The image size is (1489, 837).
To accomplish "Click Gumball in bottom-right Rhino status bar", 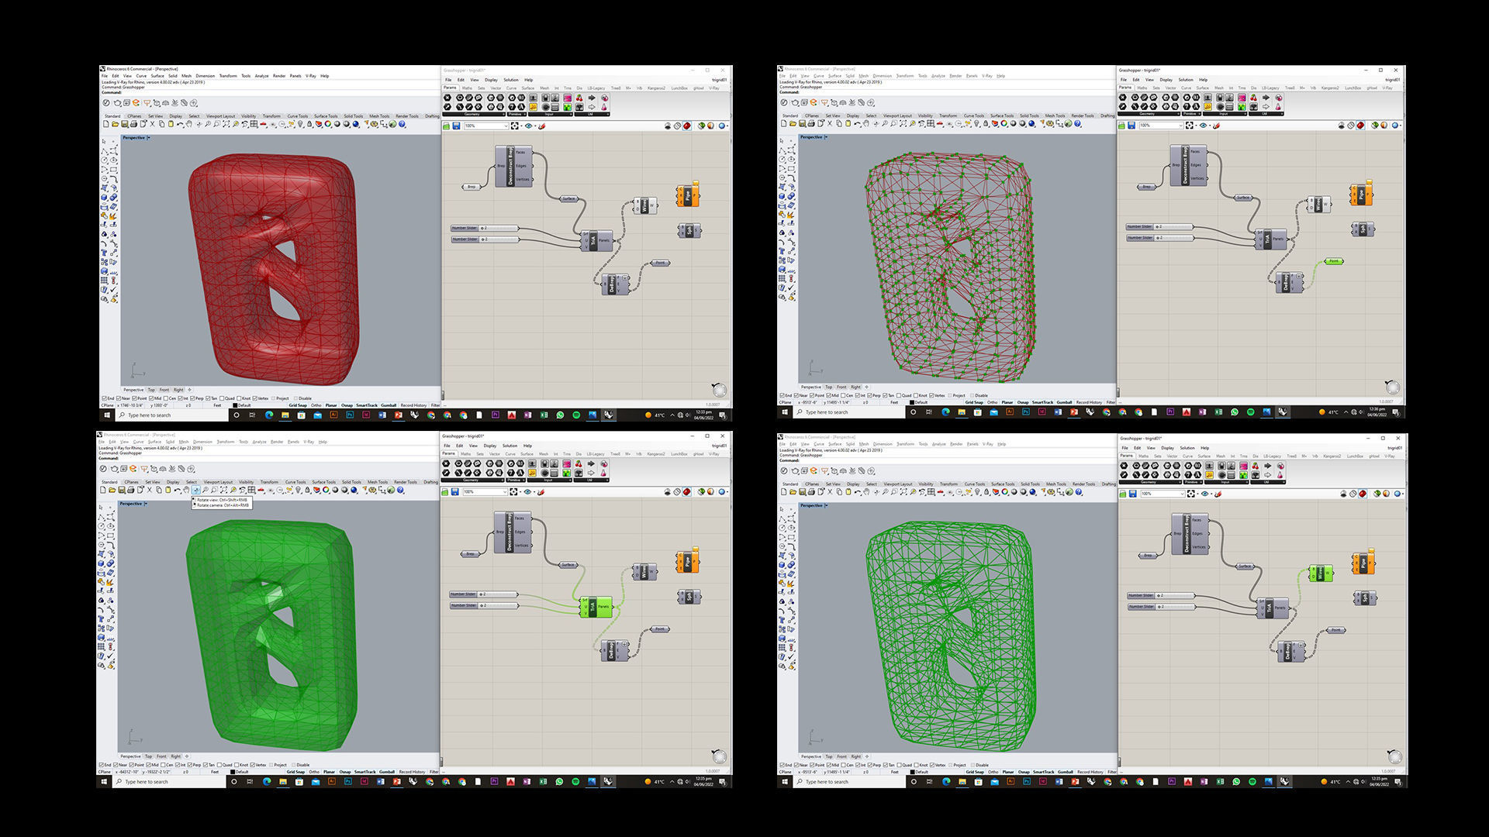I will pos(1066,772).
